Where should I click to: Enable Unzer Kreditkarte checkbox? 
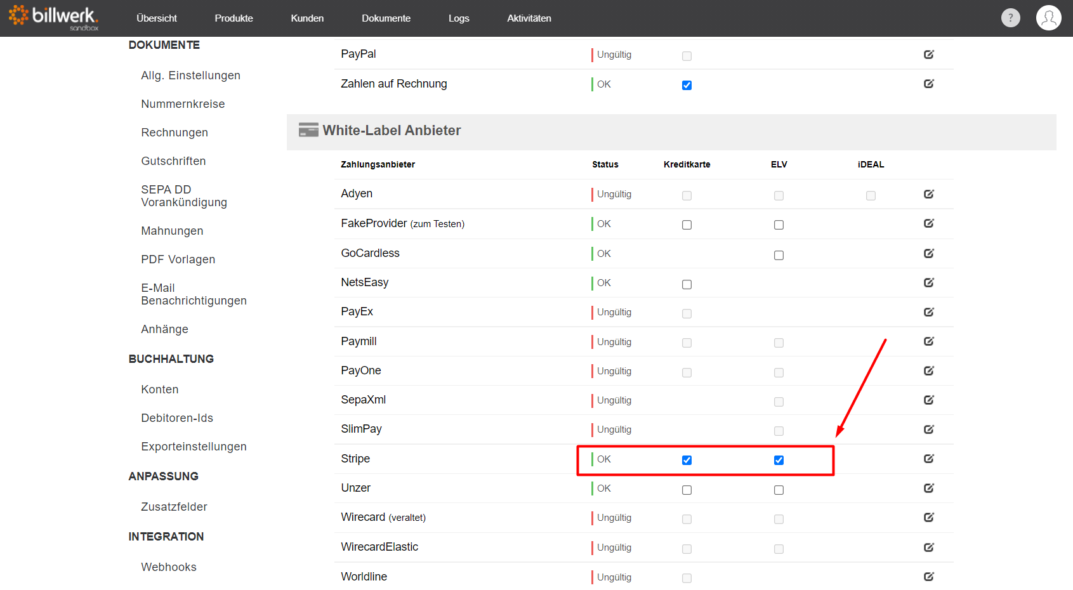687,490
